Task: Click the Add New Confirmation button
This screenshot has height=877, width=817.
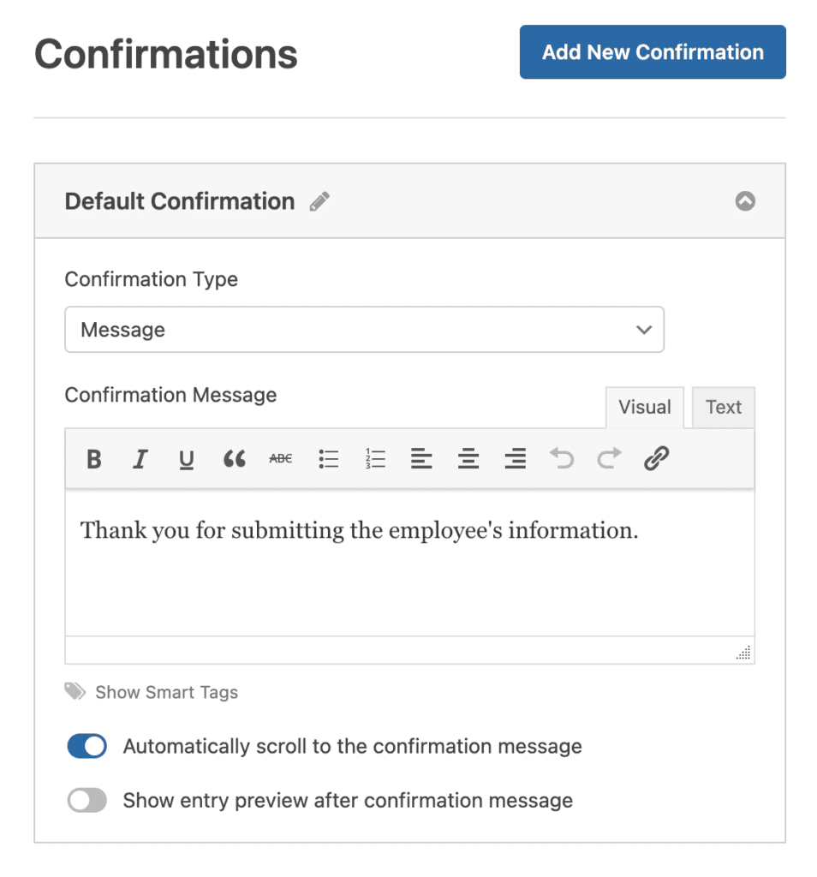Action: pos(652,52)
